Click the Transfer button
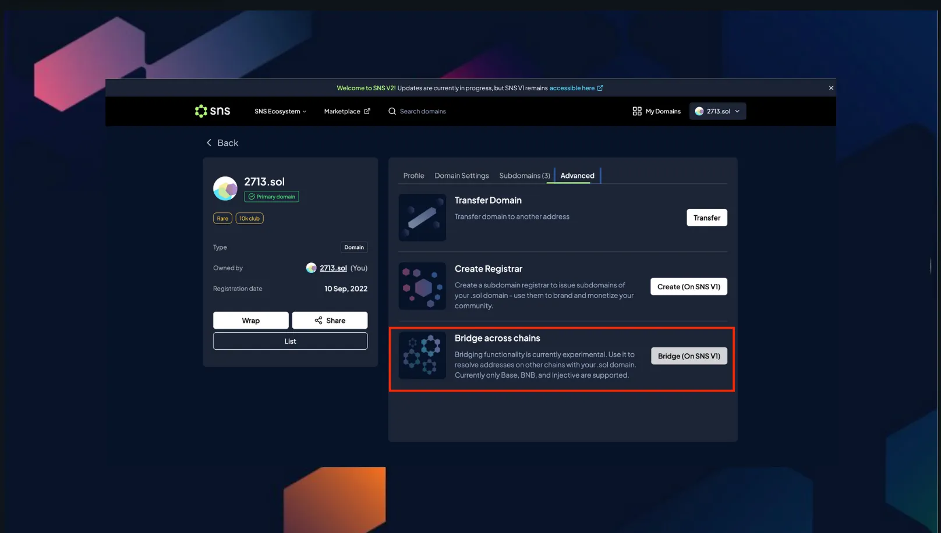Screen dimensions: 941x533 [706, 218]
